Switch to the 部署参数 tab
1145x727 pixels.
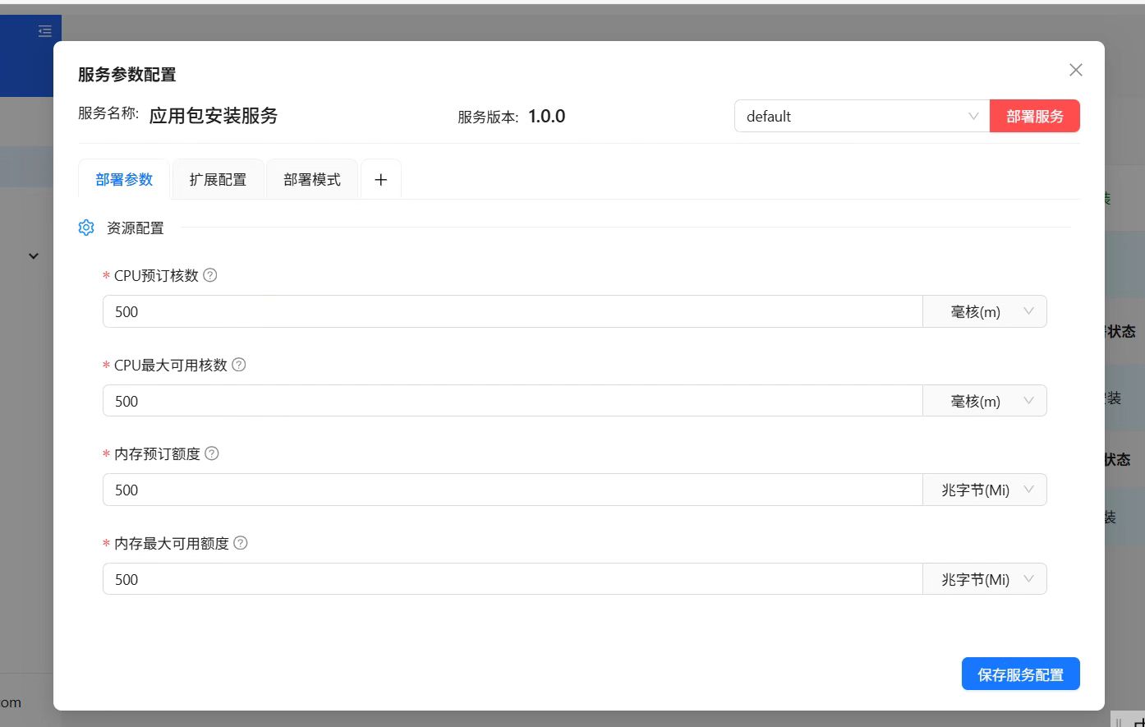[124, 179]
